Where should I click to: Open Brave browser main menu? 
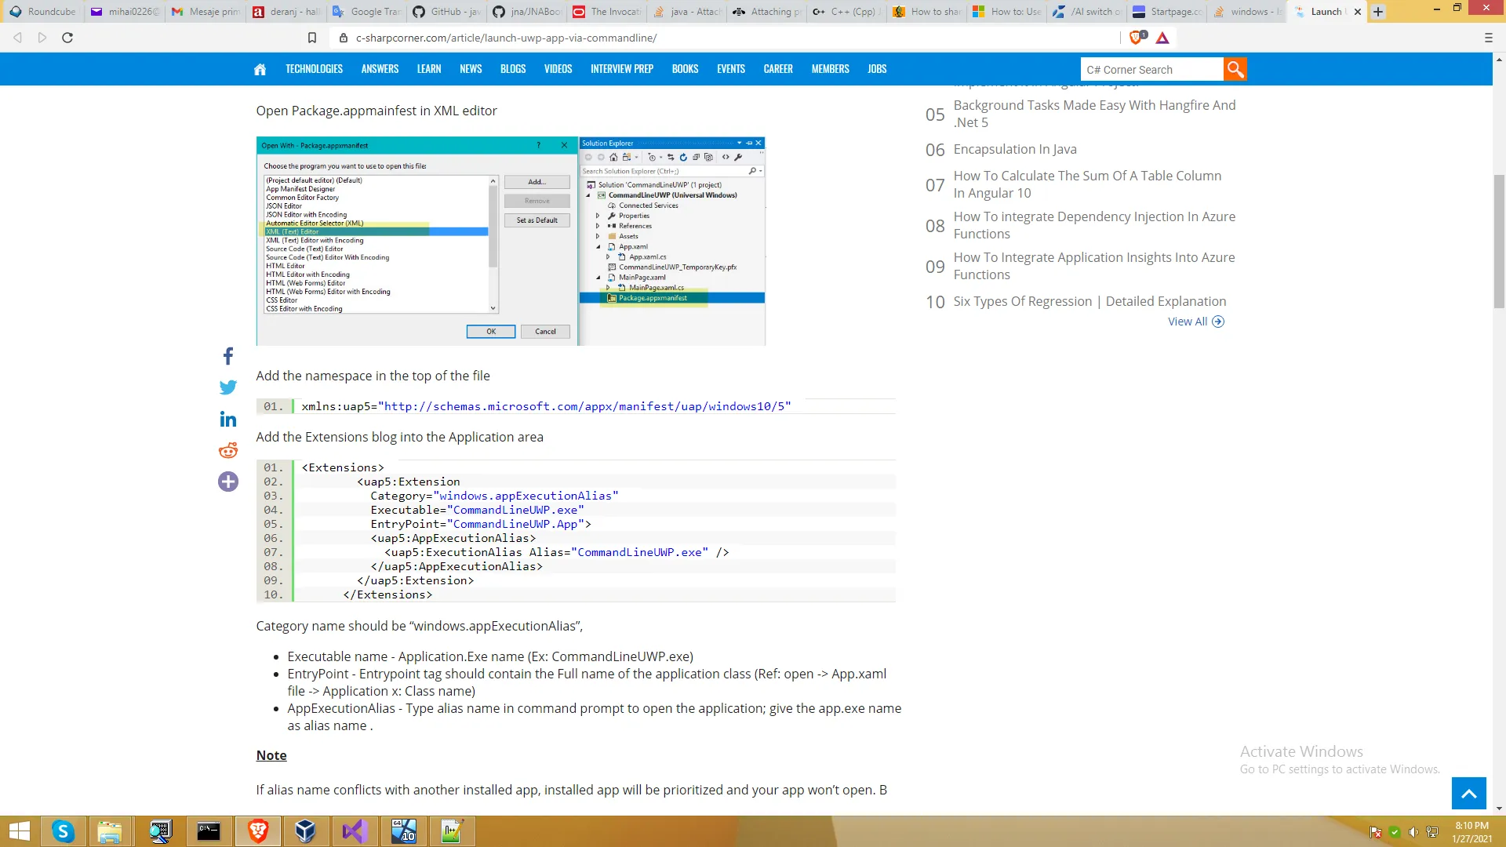point(1488,38)
